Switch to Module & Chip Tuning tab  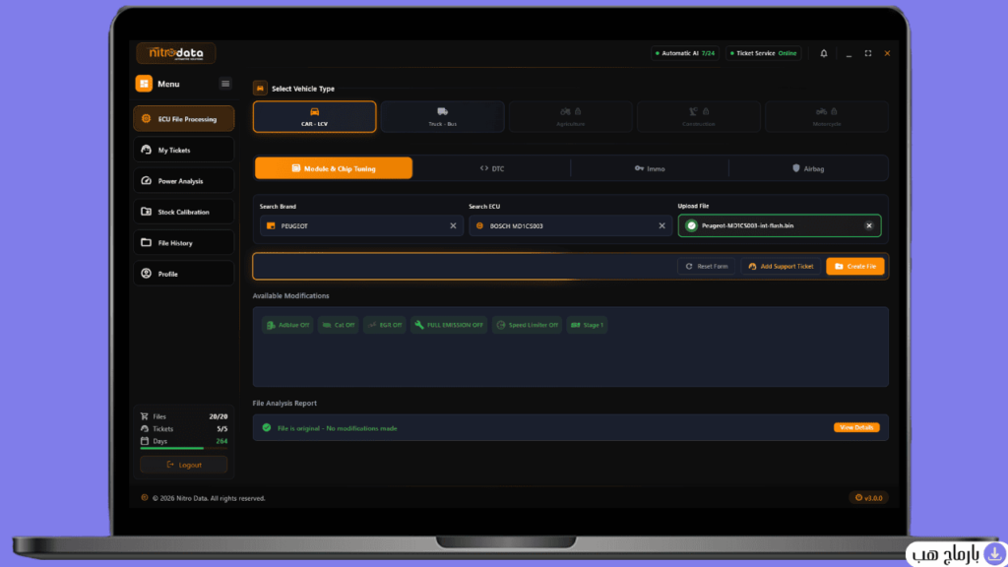point(334,168)
